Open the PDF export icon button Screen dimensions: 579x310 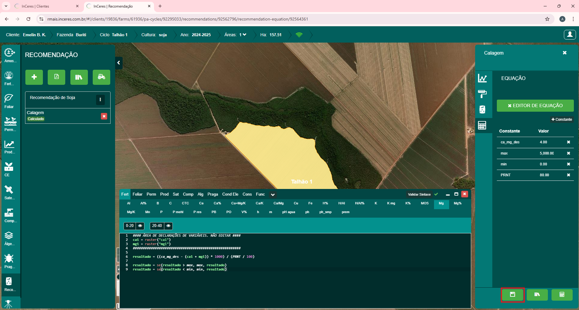56,77
